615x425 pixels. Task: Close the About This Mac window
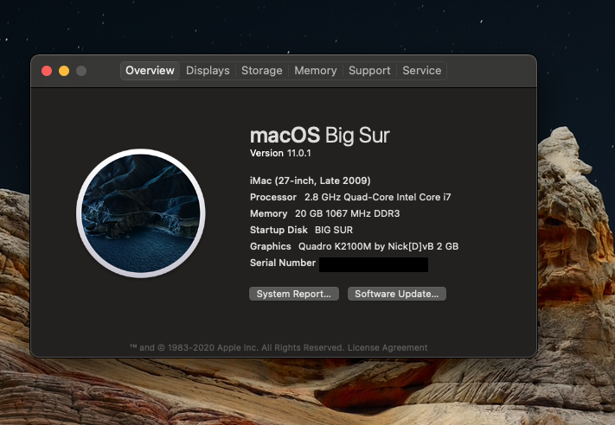pos(47,71)
